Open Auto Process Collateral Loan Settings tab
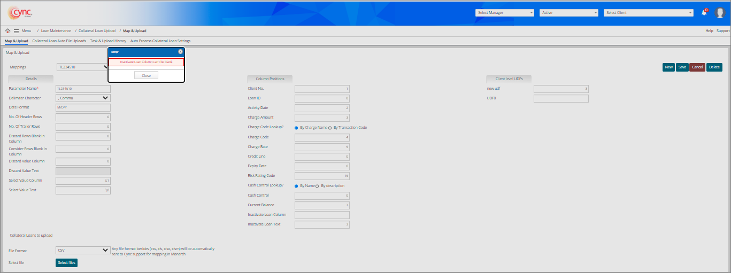Image resolution: width=731 pixels, height=273 pixels. pos(160,41)
